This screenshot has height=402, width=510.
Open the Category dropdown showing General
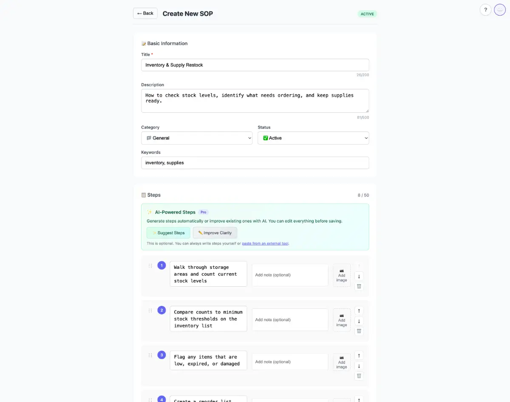pyautogui.click(x=197, y=138)
